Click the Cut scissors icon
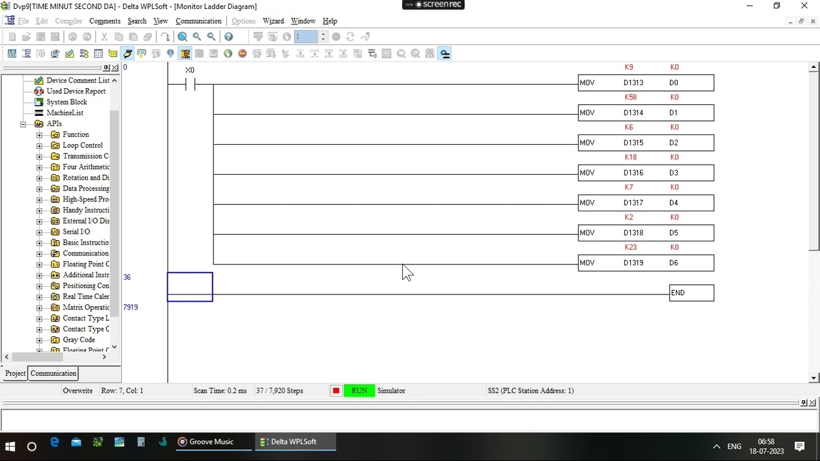The width and height of the screenshot is (820, 461). (104, 36)
